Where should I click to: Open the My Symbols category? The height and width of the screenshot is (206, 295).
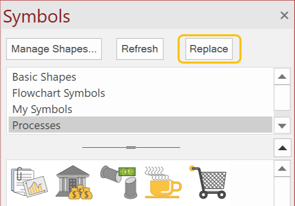pyautogui.click(x=42, y=109)
